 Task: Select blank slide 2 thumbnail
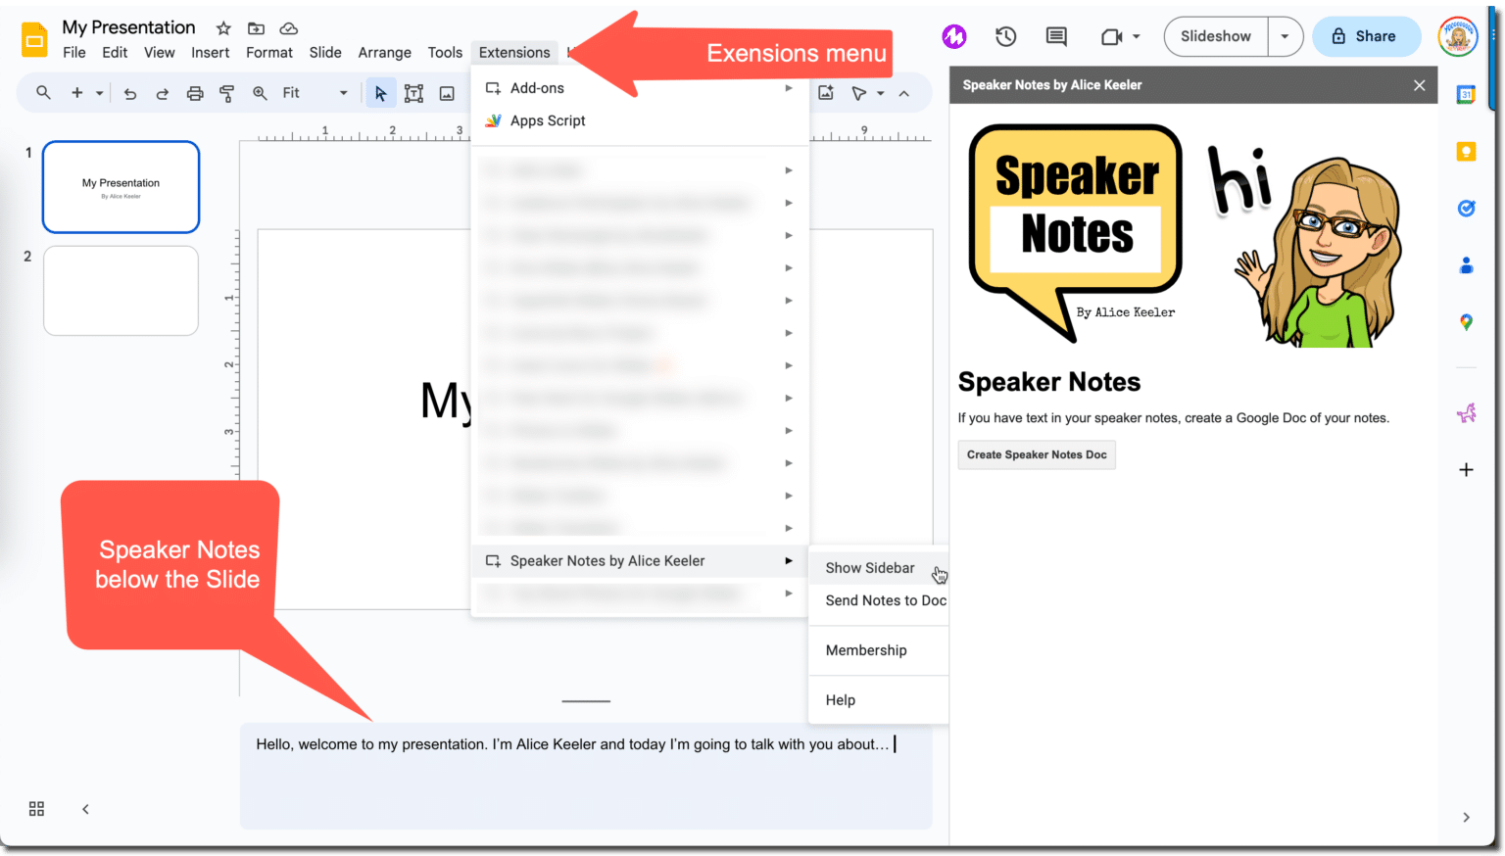pos(121,291)
